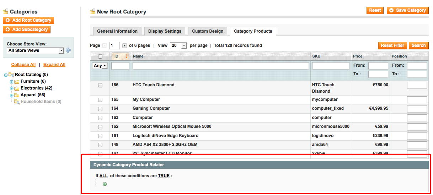Go to next page arrow icon

124,45
